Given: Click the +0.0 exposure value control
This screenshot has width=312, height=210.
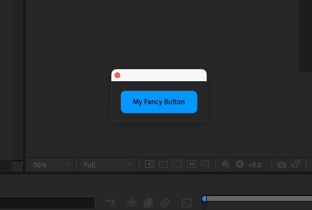Looking at the screenshot, I should click(x=255, y=165).
